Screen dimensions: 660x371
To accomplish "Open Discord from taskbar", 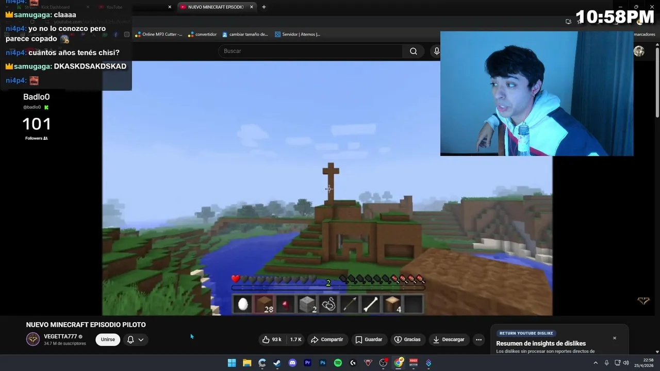I will [x=292, y=363].
